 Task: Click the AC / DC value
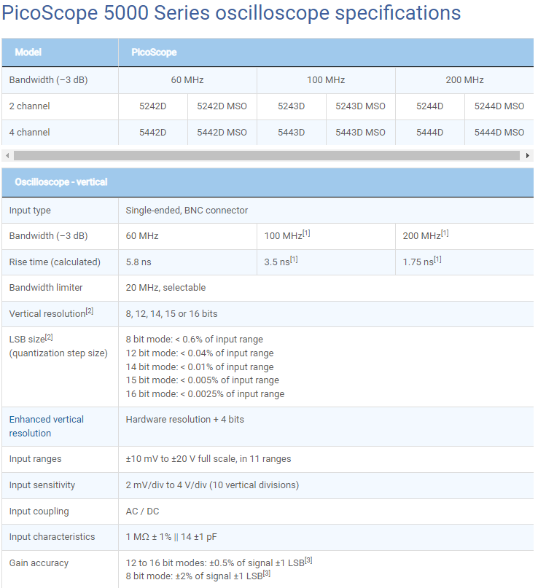tap(142, 511)
